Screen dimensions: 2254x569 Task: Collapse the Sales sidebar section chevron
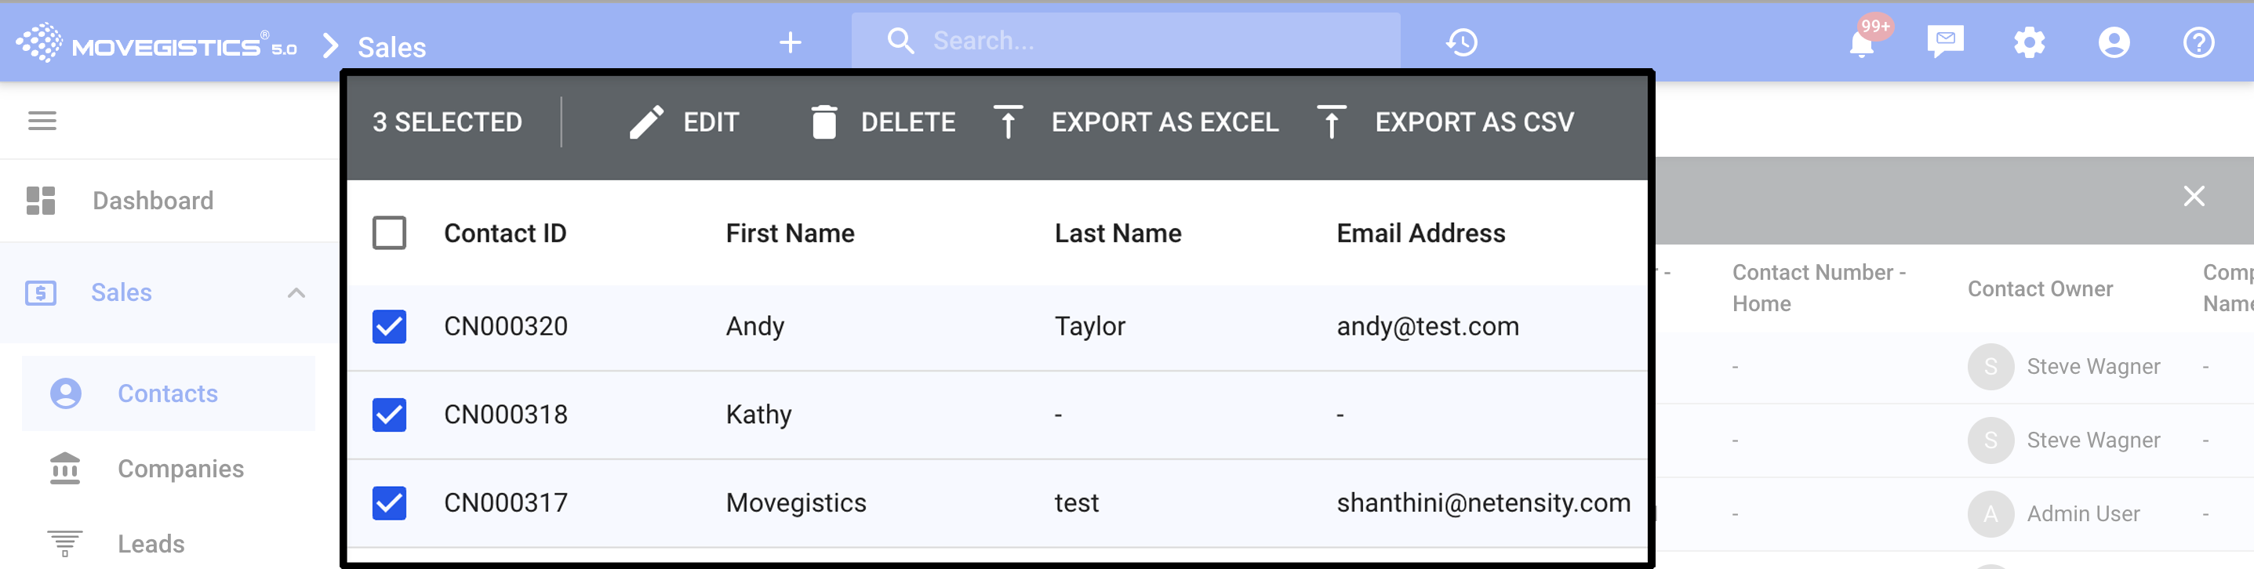296,293
